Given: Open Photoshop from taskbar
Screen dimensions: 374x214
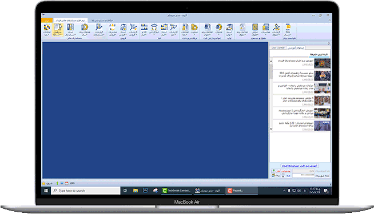Looking at the screenshot, I should (x=145, y=191).
